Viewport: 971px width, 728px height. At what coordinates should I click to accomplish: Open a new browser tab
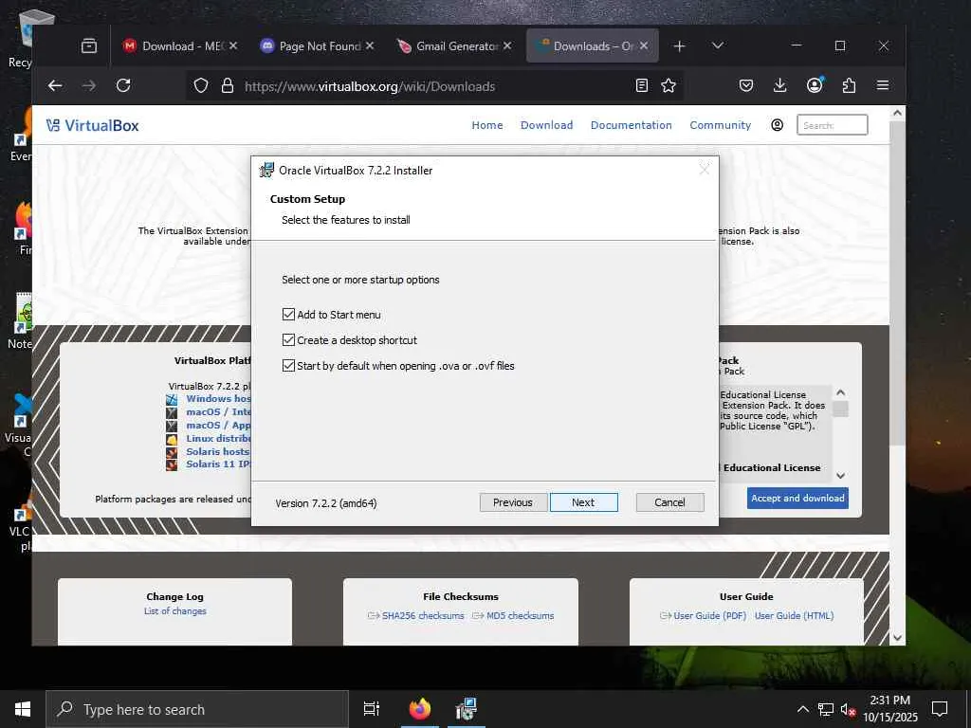[x=679, y=45]
